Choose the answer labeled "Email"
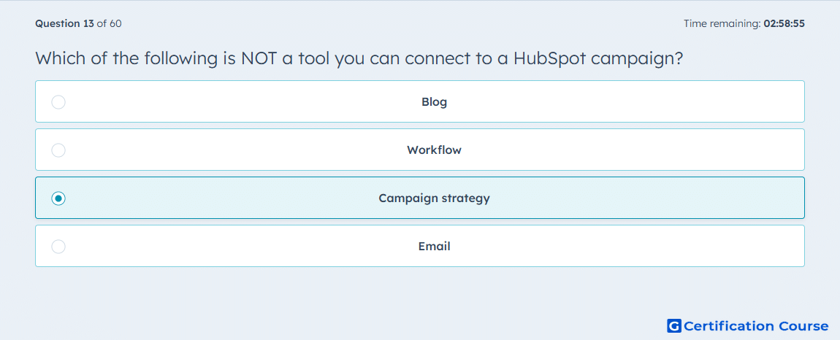Screen dimensions: 840x340 (434, 247)
